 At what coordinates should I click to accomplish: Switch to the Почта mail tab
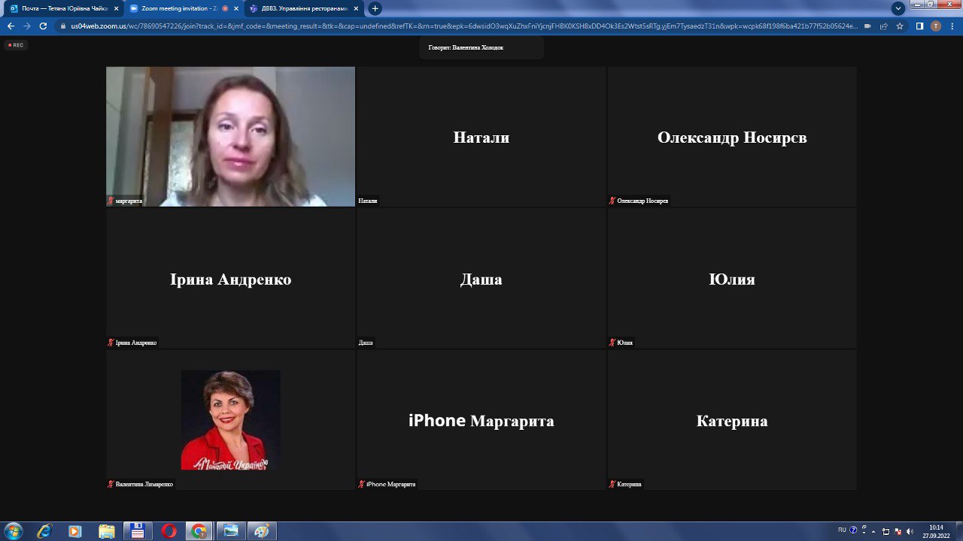(x=59, y=8)
